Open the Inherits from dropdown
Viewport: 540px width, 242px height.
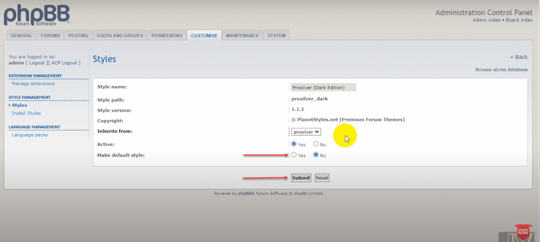coord(306,132)
